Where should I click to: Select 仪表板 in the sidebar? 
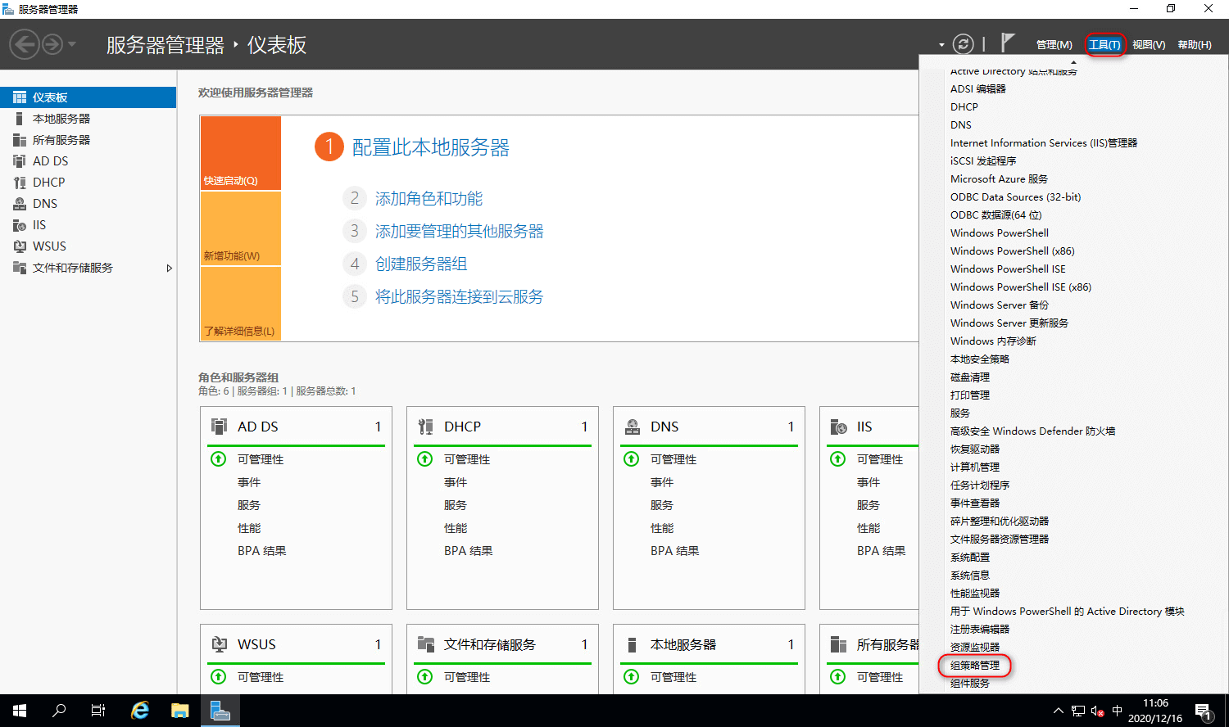click(88, 97)
